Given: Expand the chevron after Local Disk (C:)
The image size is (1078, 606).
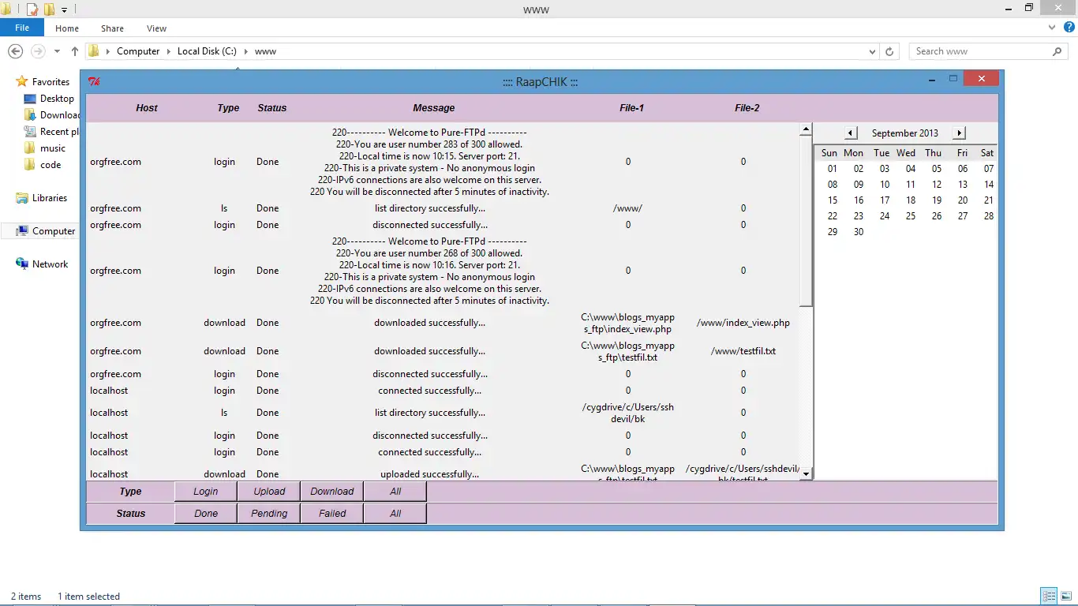Looking at the screenshot, I should [246, 51].
